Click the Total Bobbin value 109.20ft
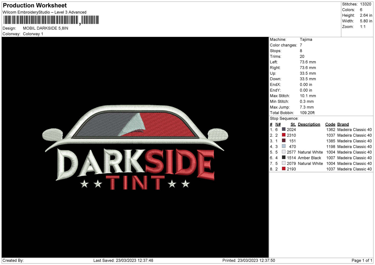The width and height of the screenshot is (375, 265). point(307,113)
